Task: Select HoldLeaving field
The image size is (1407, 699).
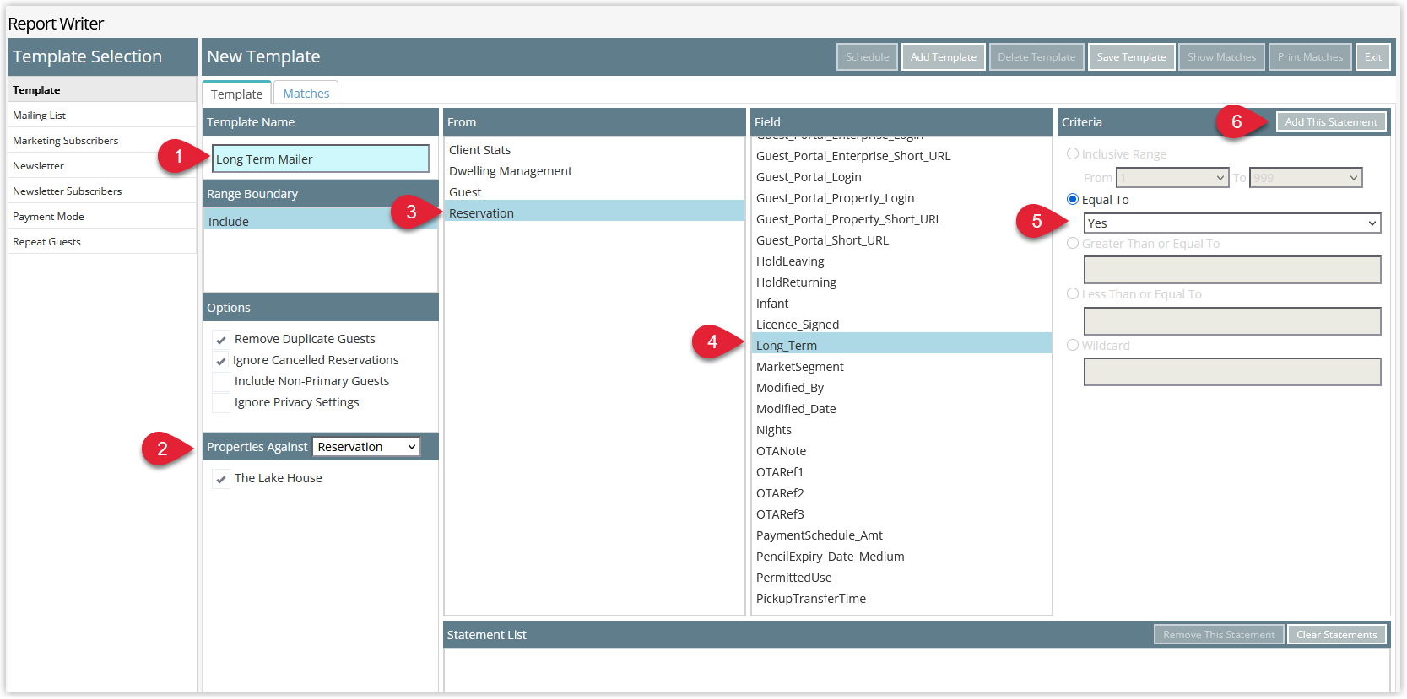Action: [901, 261]
